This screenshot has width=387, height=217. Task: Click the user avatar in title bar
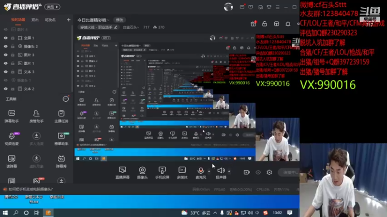(228, 7)
